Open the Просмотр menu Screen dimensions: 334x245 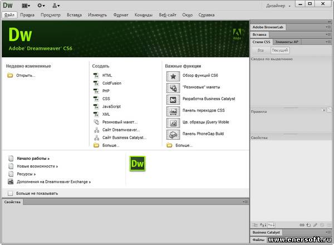(x=51, y=15)
